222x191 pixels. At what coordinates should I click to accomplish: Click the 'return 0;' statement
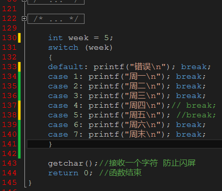point(70,173)
